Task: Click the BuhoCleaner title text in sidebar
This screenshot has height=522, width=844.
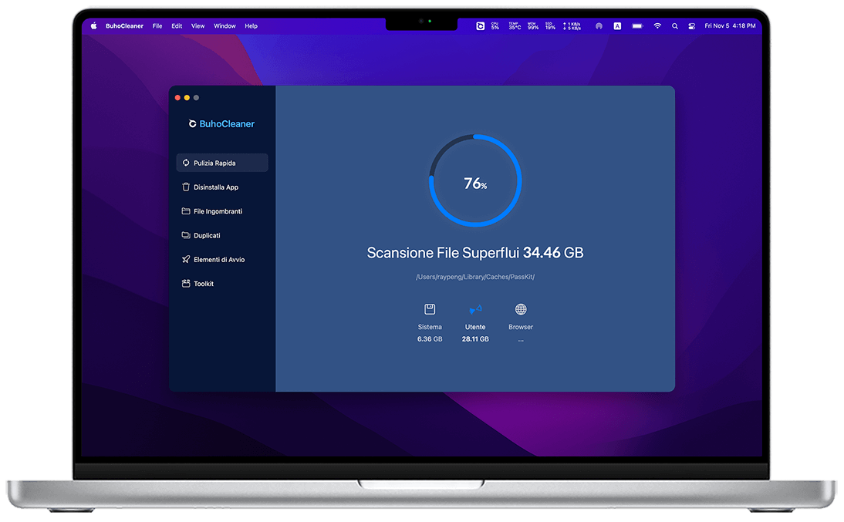Action: tap(227, 124)
